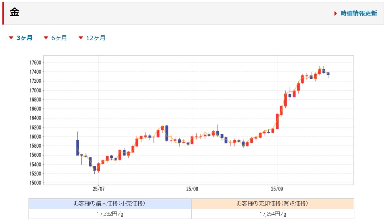This screenshot has width=386, height=221.
Task: Switch to the 12ヶ月 chart period
Action: [96, 38]
